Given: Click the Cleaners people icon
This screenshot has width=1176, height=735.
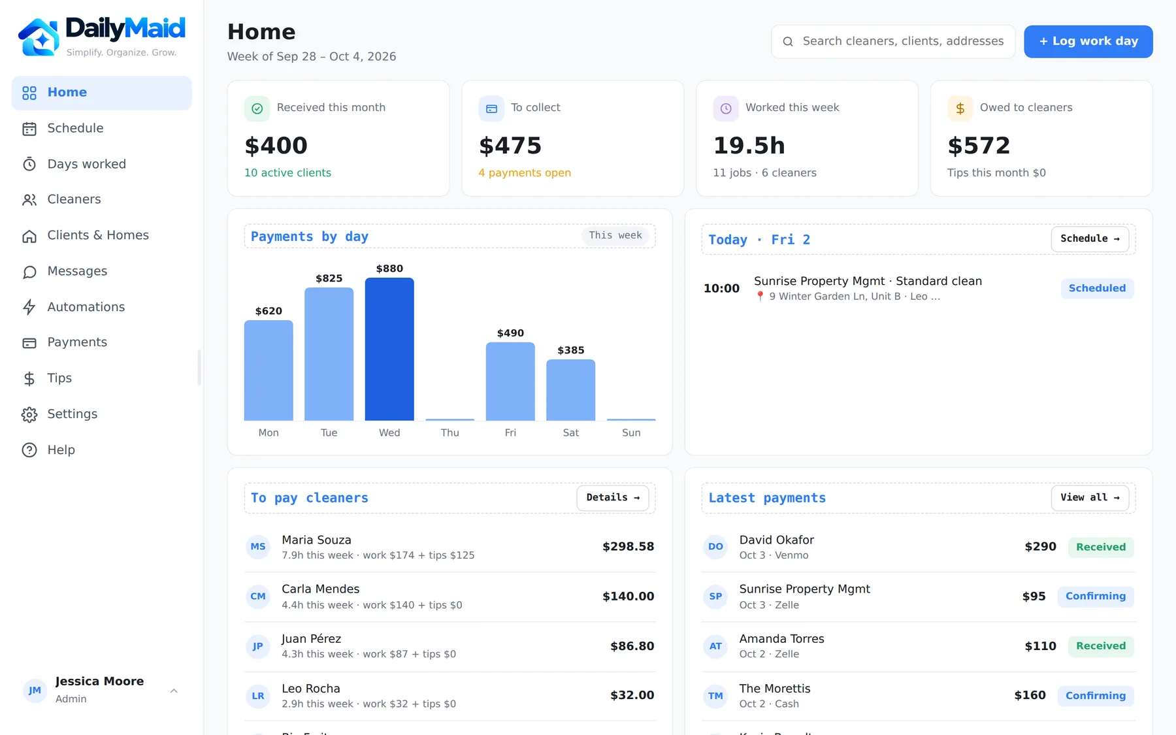Looking at the screenshot, I should click(x=29, y=200).
